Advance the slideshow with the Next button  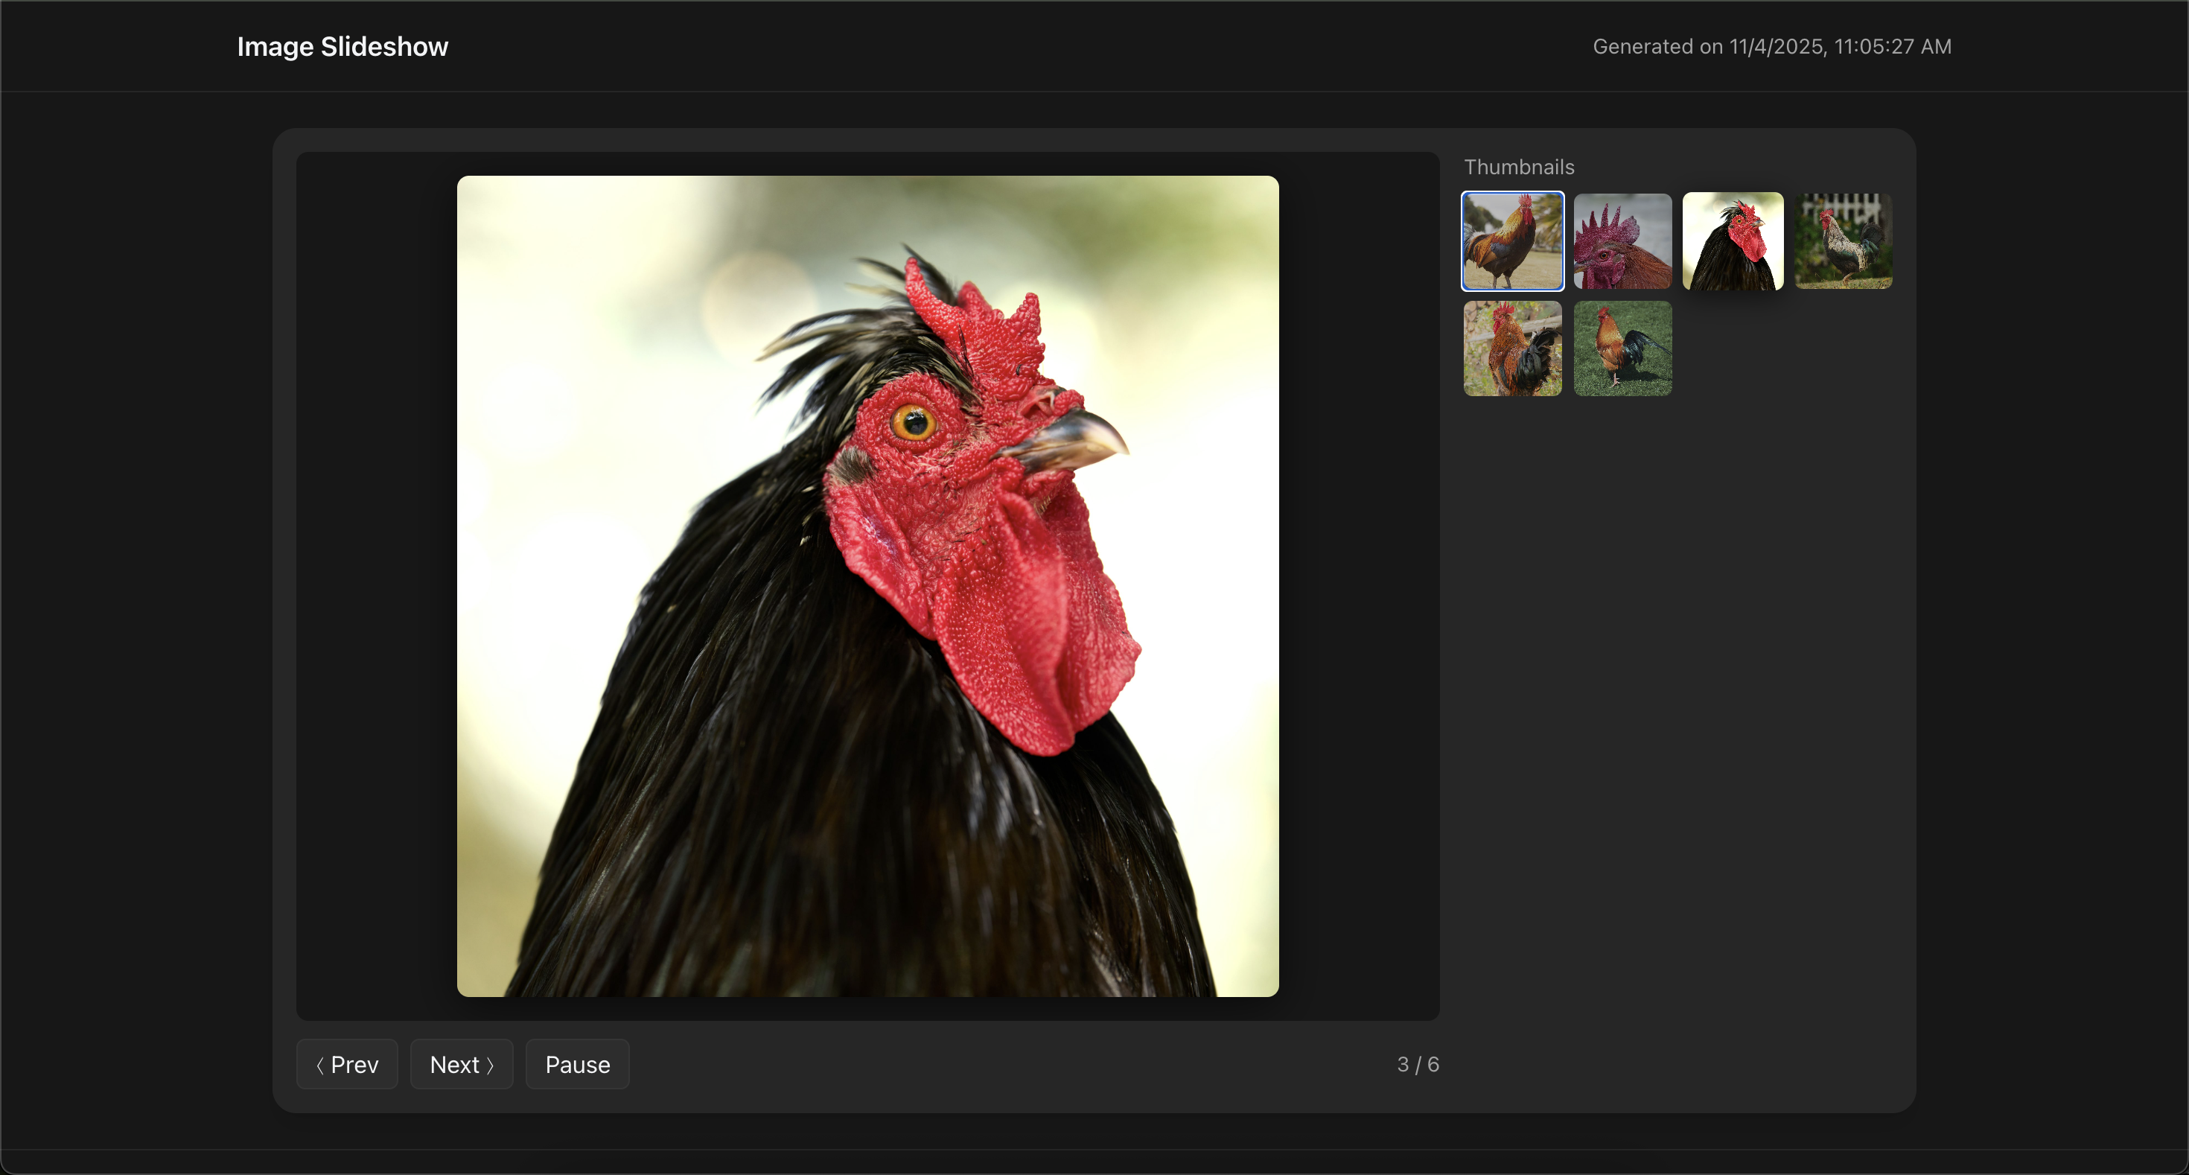[x=461, y=1064]
